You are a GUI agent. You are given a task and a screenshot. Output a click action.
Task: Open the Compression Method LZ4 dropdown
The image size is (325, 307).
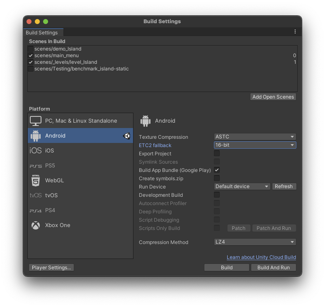(255, 242)
